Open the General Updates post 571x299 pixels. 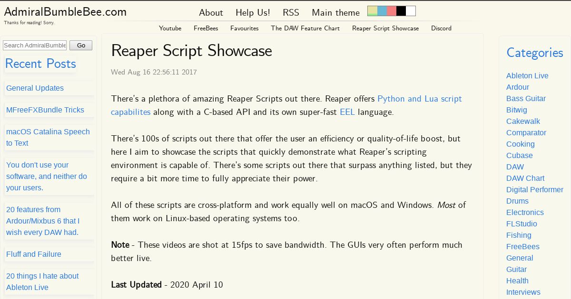tap(35, 88)
